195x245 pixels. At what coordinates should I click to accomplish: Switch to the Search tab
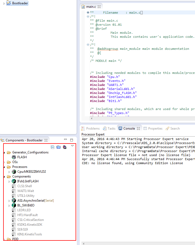coord(173,129)
